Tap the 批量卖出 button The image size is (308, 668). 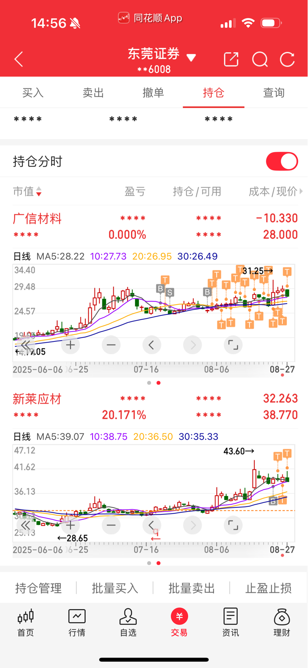pos(192,588)
